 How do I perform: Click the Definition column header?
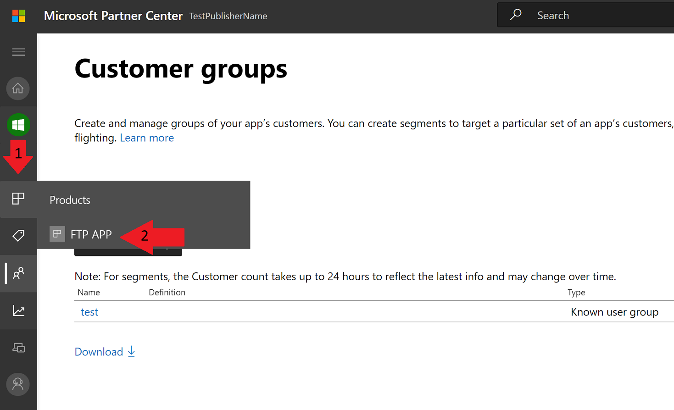(x=167, y=293)
